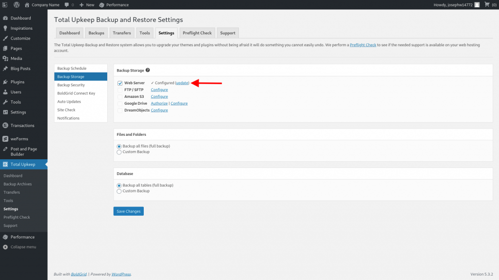Open Performance in the top admin bar
The height and width of the screenshot is (280, 499).
[114, 5]
